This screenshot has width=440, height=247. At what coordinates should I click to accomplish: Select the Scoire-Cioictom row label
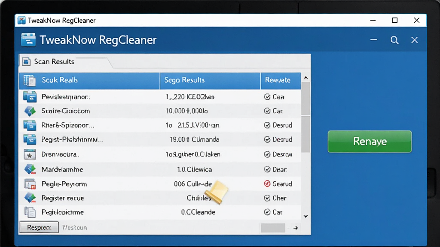click(x=66, y=111)
